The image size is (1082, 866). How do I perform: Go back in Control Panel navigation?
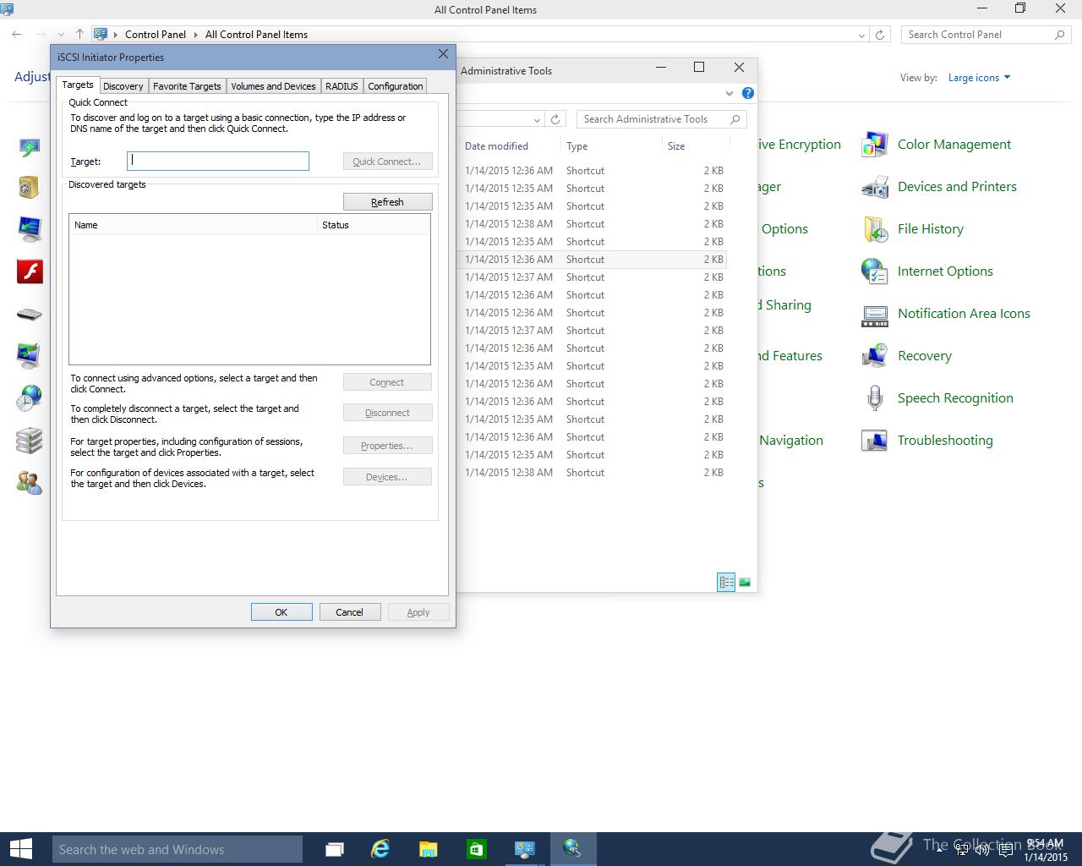17,35
